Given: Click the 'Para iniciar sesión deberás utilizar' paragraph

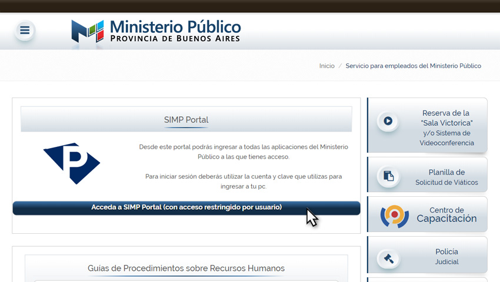Looking at the screenshot, I should [x=244, y=182].
